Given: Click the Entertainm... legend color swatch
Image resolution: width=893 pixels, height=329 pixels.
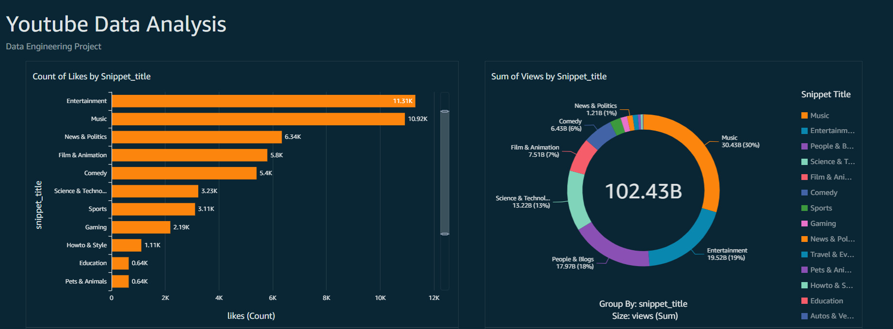Looking at the screenshot, I should [x=804, y=131].
